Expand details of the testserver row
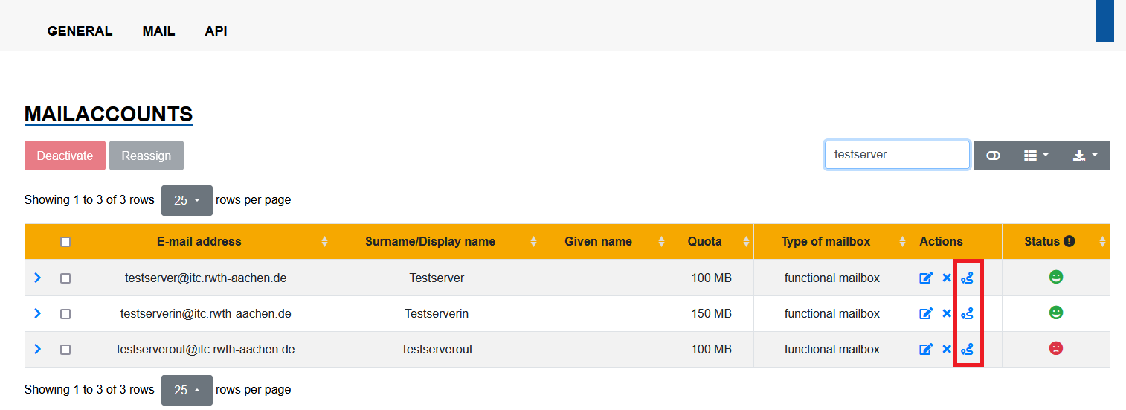 [x=38, y=278]
